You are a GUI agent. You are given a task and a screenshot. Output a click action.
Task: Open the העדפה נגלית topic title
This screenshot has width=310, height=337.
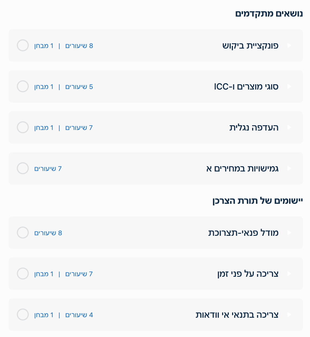[254, 128]
